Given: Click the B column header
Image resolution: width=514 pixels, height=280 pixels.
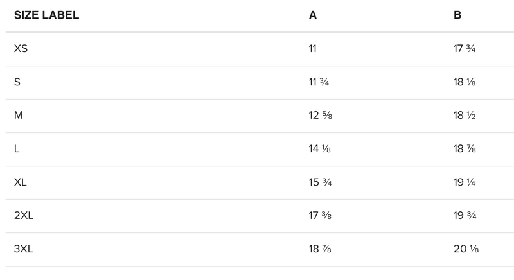Looking at the screenshot, I should pos(457,15).
